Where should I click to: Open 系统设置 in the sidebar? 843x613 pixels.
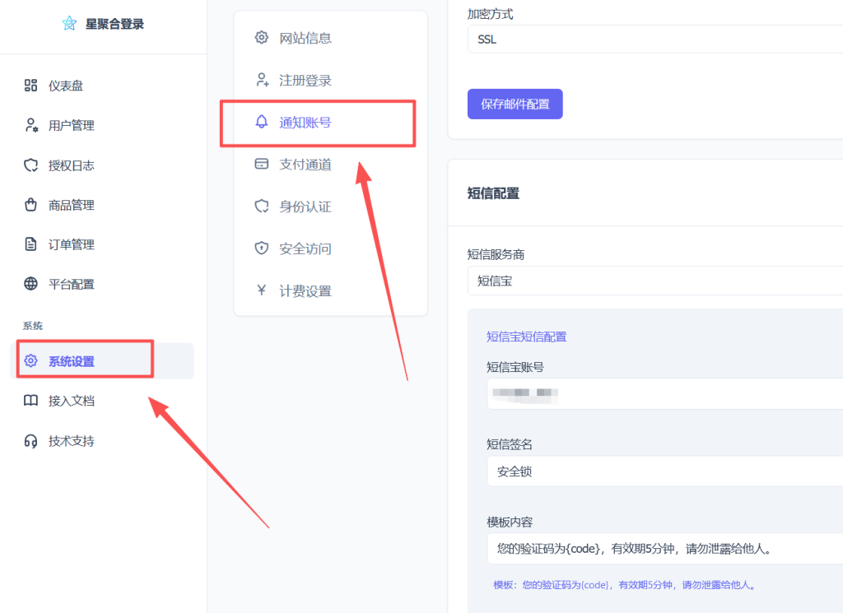tap(72, 361)
